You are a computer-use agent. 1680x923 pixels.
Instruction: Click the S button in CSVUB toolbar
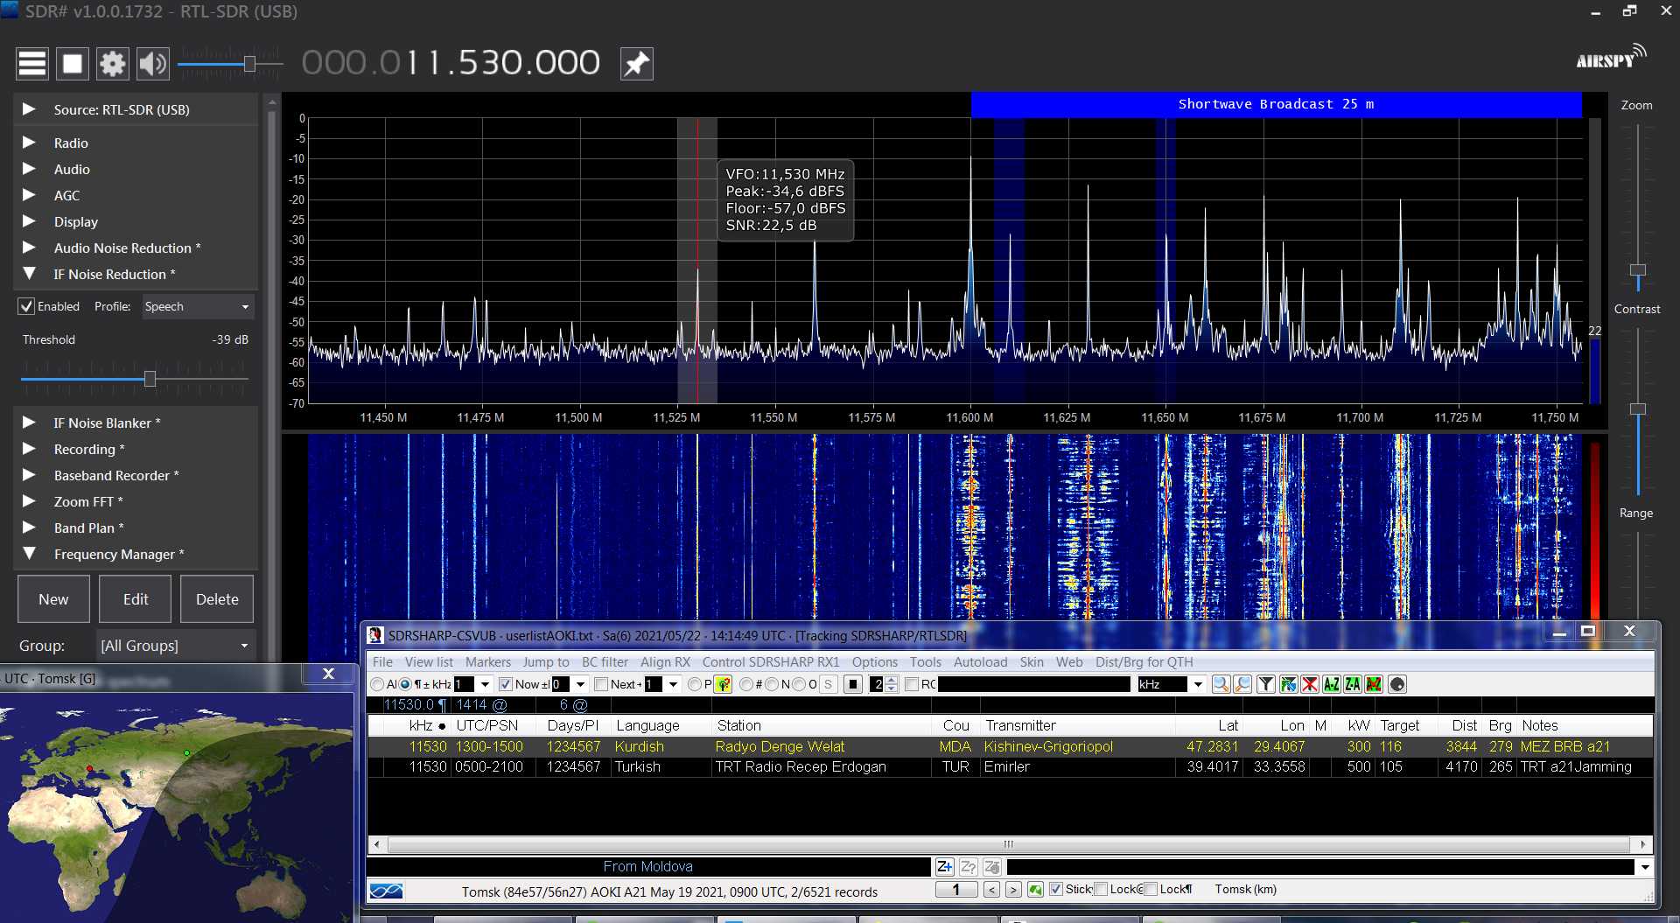[x=828, y=684]
